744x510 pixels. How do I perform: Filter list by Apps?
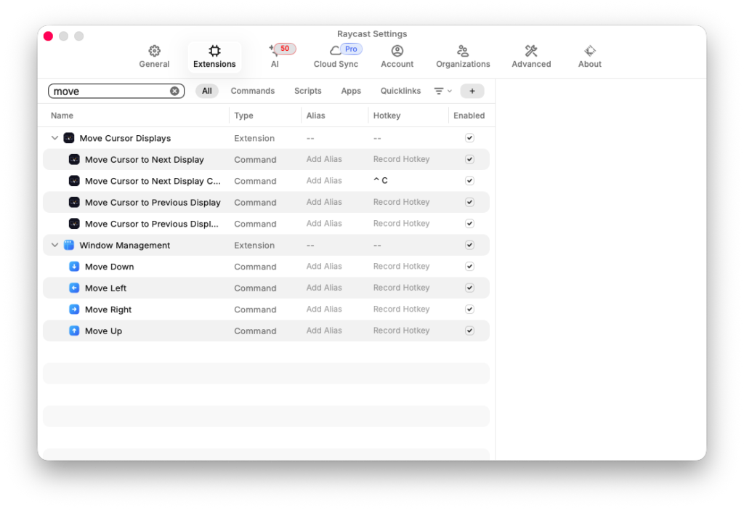(351, 91)
